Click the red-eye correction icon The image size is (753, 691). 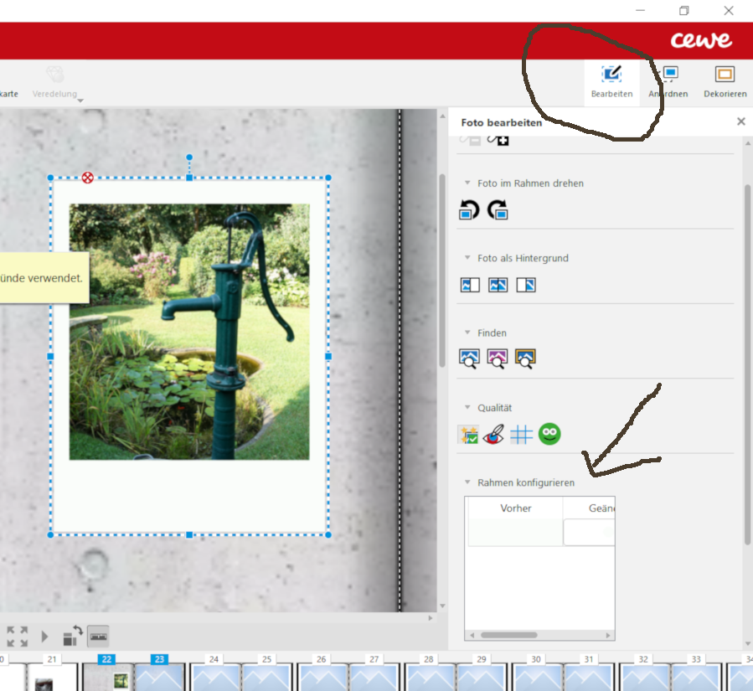[x=493, y=435]
